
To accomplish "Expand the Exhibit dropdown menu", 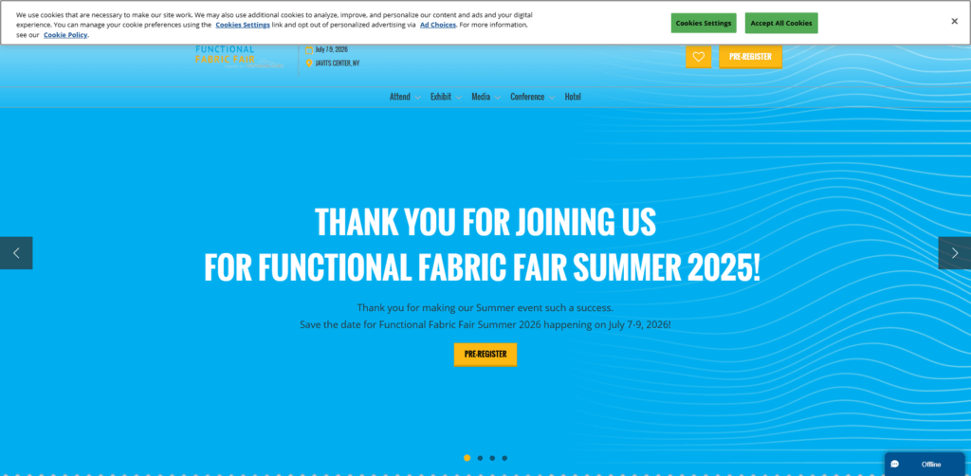I will pyautogui.click(x=446, y=97).
